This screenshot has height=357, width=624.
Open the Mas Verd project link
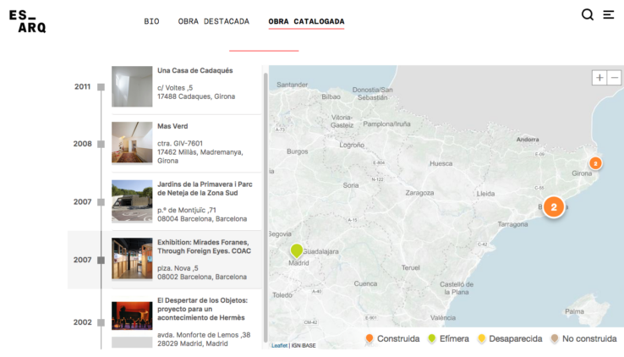(x=172, y=127)
